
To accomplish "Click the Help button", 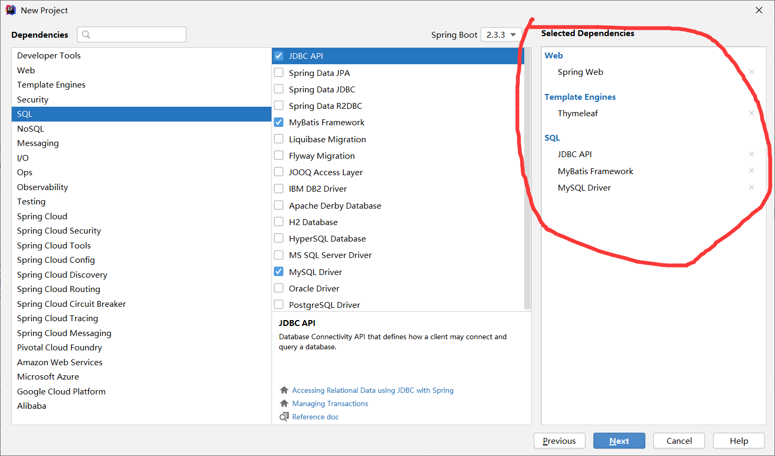I will point(739,441).
